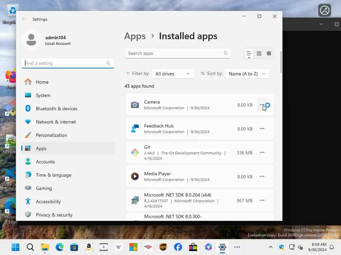341x255 pixels.
Task: Open the notification bell
Action: point(332,247)
